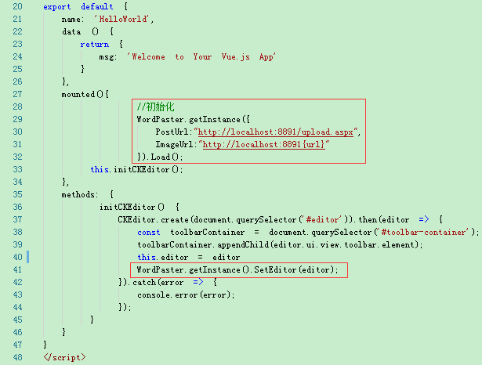
Task: Click the 'export' keyword on line 20
Action: pos(57,7)
